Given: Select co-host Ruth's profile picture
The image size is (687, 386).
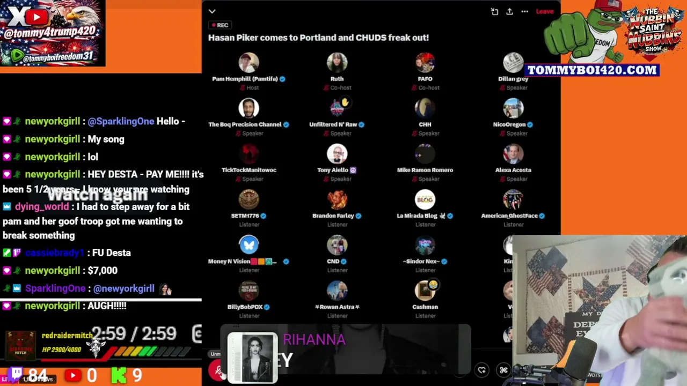Looking at the screenshot, I should pos(337,63).
